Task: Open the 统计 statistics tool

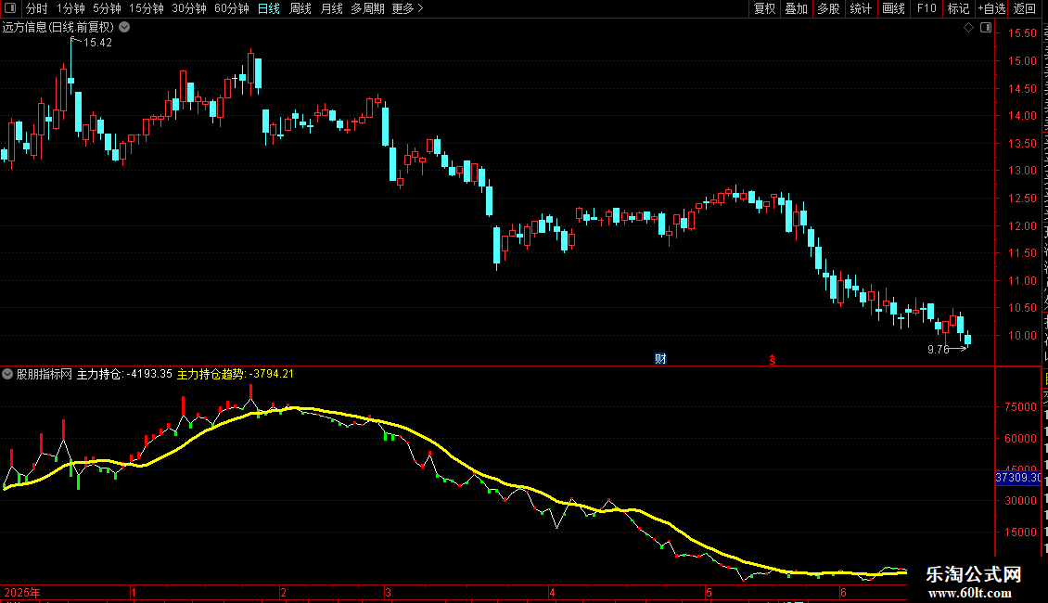Action: pos(860,8)
